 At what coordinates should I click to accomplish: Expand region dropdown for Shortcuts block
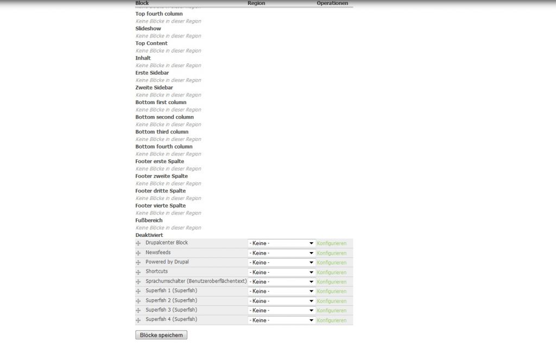pos(281,272)
